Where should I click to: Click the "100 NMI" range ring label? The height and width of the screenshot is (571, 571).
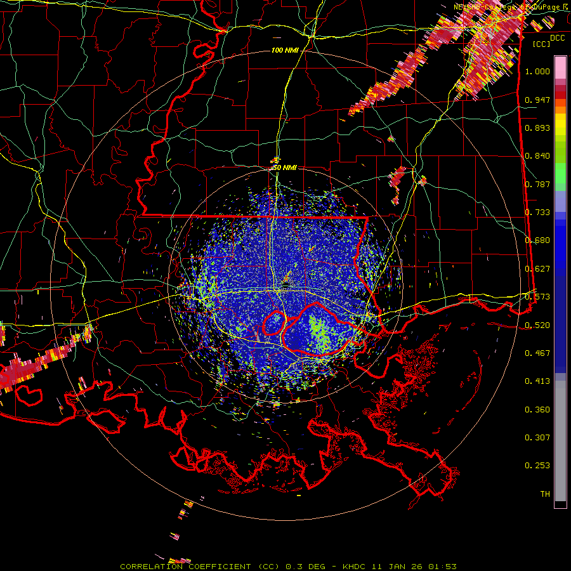click(x=285, y=50)
